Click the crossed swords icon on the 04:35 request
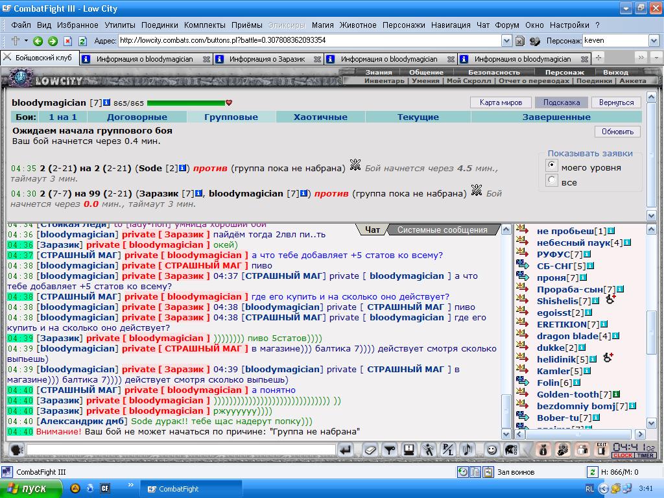 pyautogui.click(x=355, y=165)
